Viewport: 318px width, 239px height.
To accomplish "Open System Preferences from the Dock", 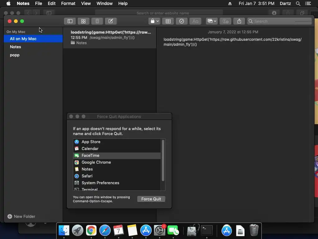I will [160, 231].
